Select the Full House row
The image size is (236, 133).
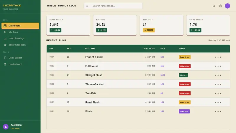point(138,66)
